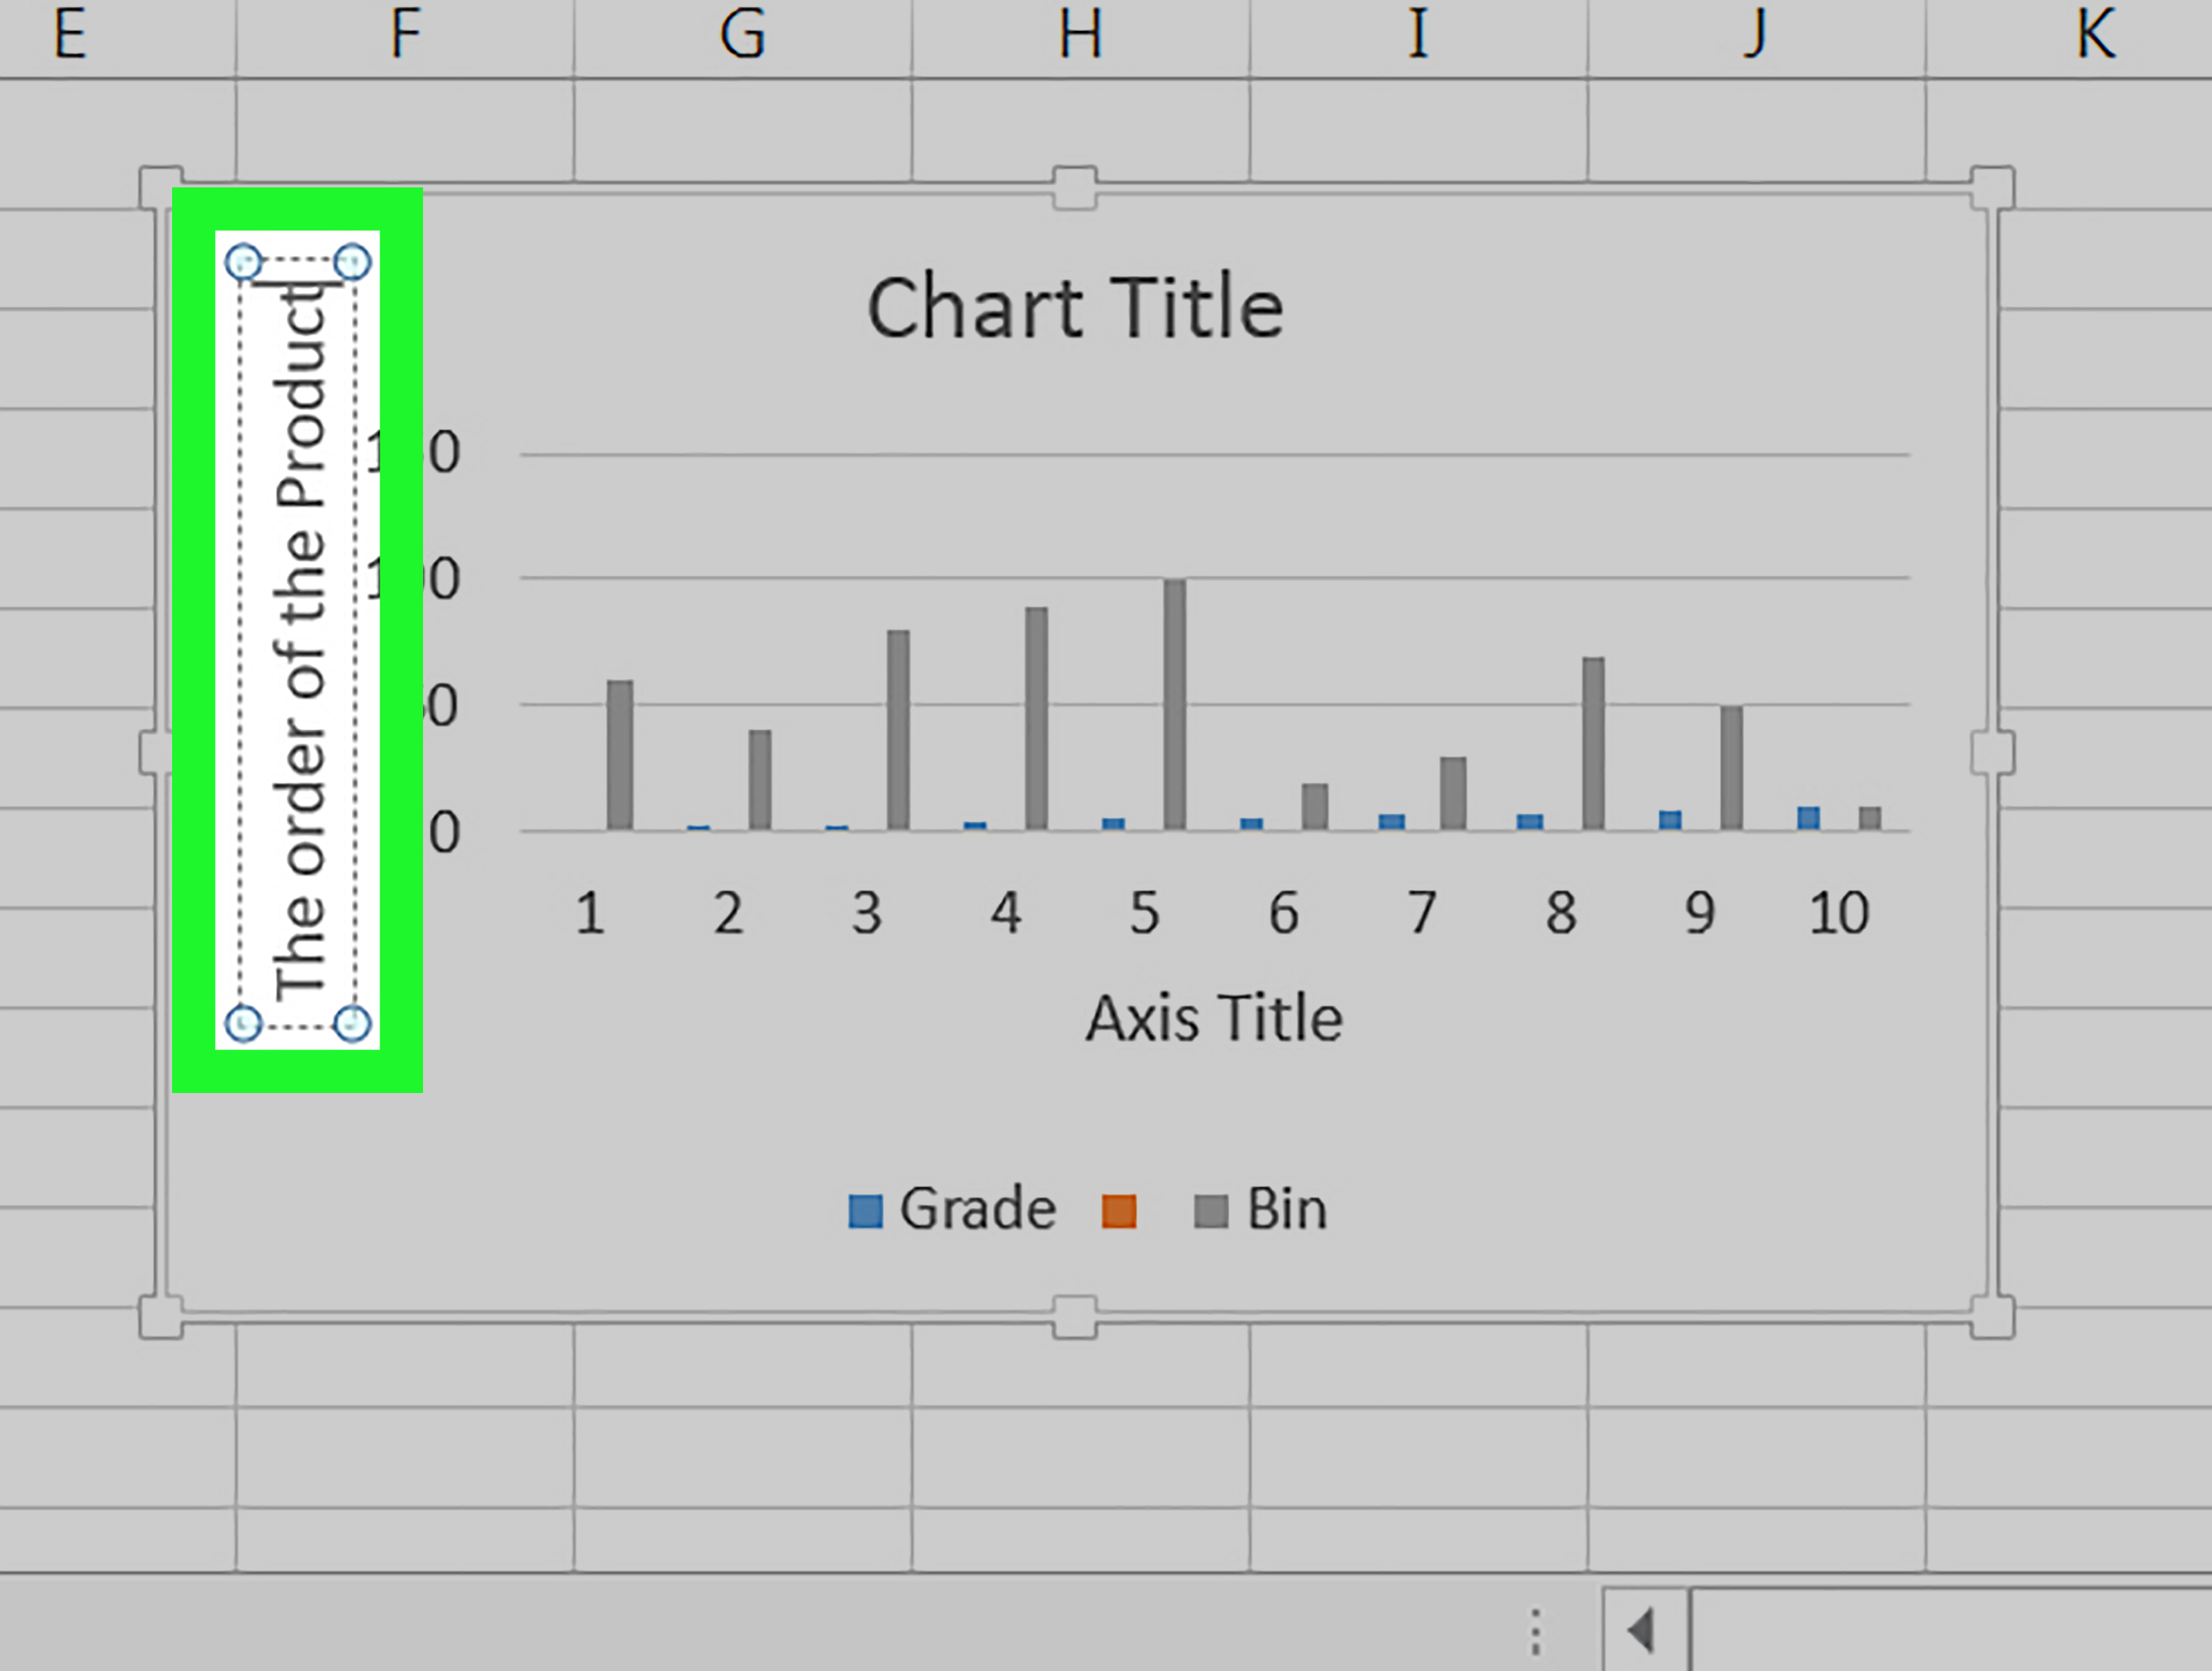
Task: Select column header G
Action: pyautogui.click(x=742, y=36)
